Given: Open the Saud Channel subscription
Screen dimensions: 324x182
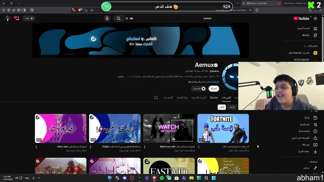Looking at the screenshot, I should click(302, 53).
